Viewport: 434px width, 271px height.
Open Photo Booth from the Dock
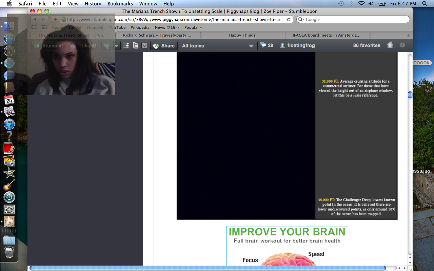coord(9,148)
